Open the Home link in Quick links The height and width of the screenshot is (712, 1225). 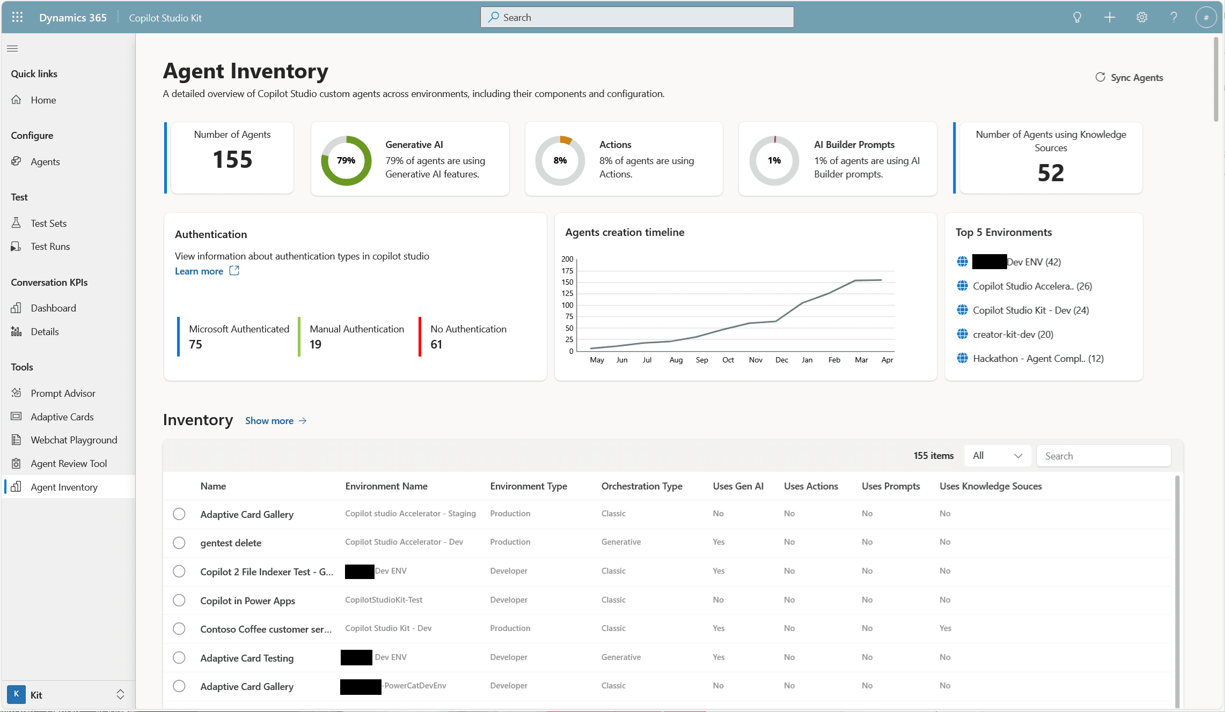(x=43, y=100)
